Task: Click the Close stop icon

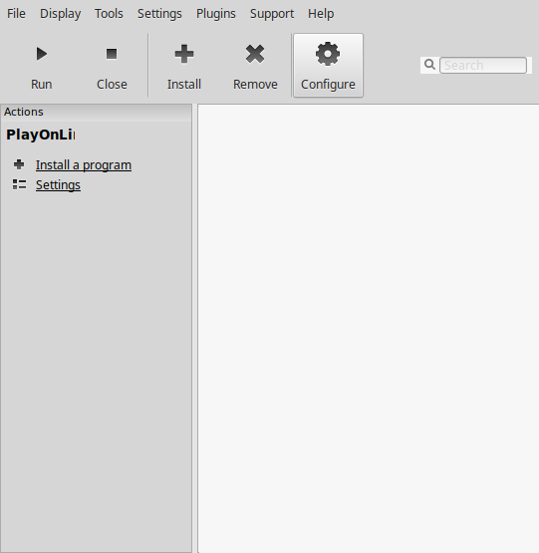Action: click(112, 54)
